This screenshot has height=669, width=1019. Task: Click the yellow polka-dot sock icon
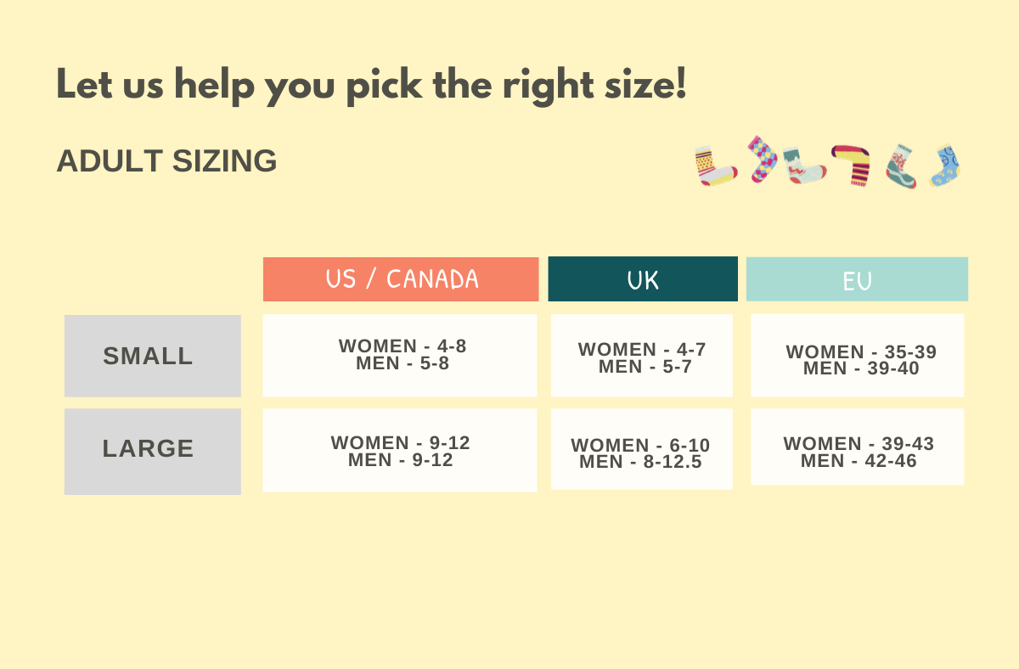[x=713, y=166]
